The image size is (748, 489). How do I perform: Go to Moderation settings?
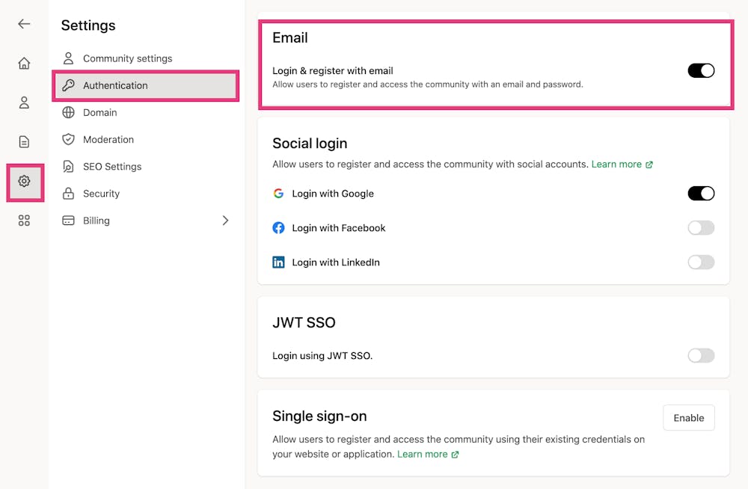pos(108,140)
